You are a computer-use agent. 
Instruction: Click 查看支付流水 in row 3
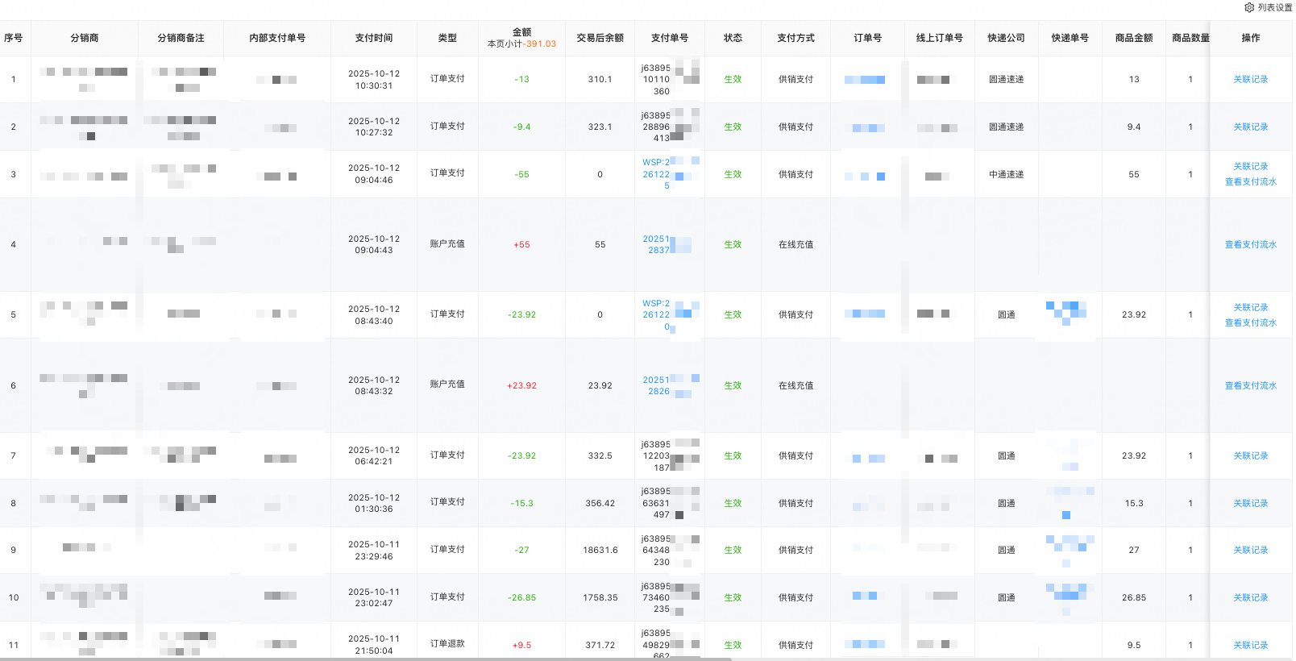1250,182
